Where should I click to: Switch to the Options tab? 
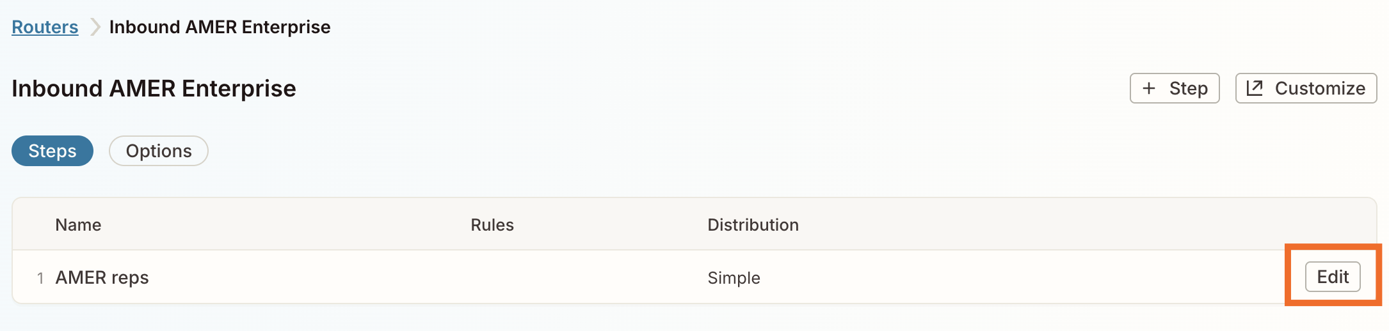point(159,151)
